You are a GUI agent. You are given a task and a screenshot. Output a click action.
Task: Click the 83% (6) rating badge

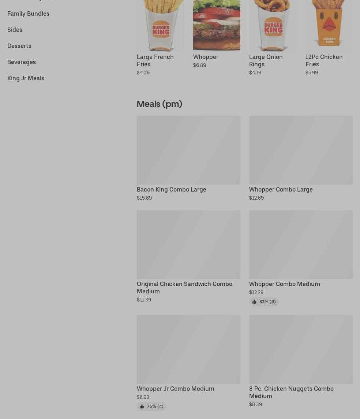(264, 302)
